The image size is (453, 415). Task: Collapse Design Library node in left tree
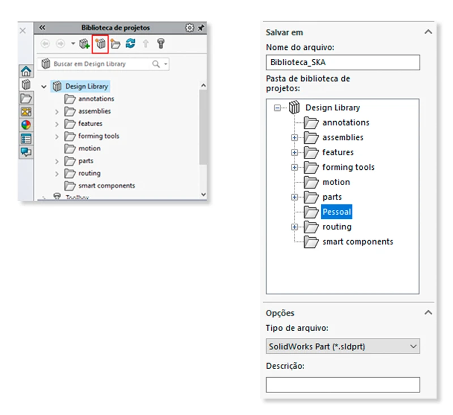(x=44, y=87)
